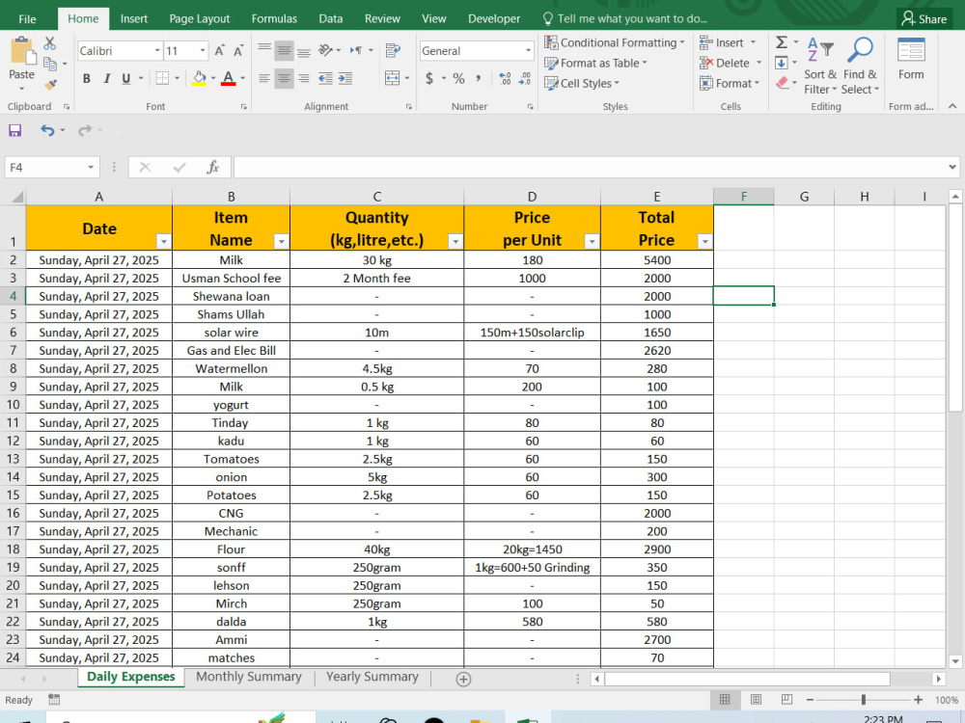The height and width of the screenshot is (723, 965).
Task: Switch to the Formulas ribbon tab
Action: [x=274, y=19]
